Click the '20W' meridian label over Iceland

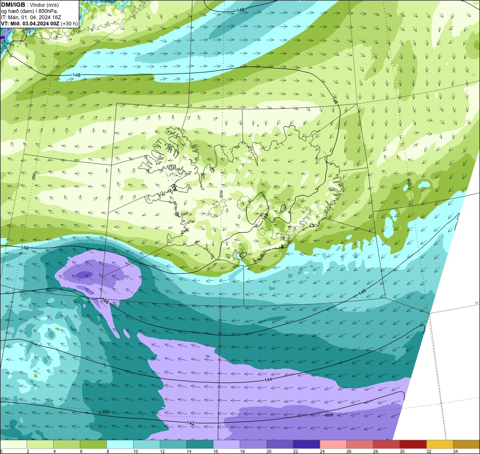tap(221, 194)
